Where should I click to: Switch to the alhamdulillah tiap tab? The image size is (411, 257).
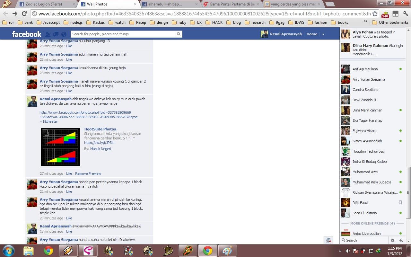(169, 4)
